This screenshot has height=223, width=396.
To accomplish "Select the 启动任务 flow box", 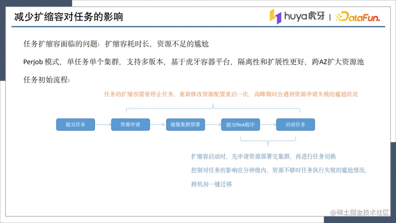I will click(296, 124).
